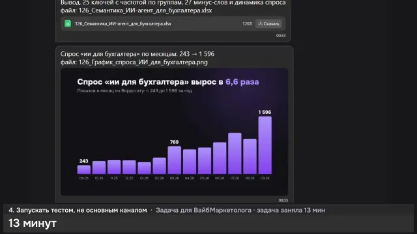Open the demand chart image preview
Screen dimensions: 417x234
click(175, 132)
